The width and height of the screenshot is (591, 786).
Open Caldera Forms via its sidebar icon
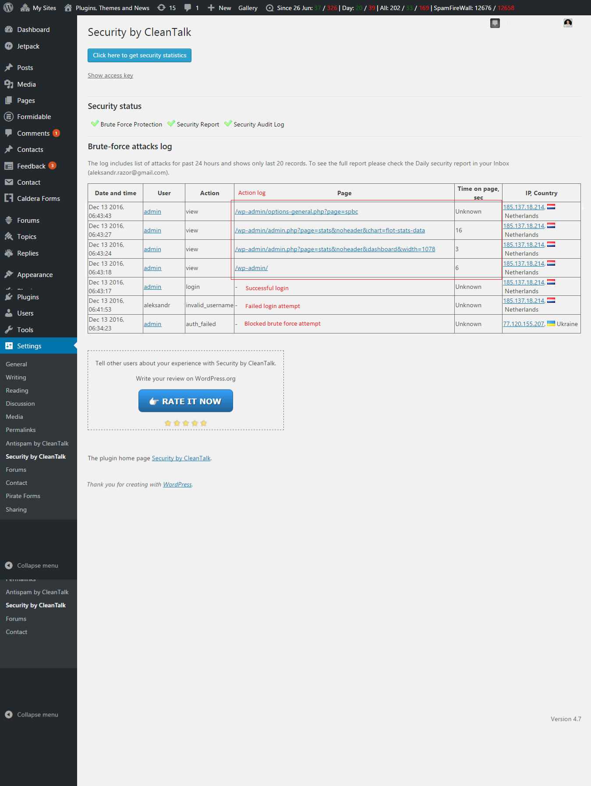(x=9, y=198)
